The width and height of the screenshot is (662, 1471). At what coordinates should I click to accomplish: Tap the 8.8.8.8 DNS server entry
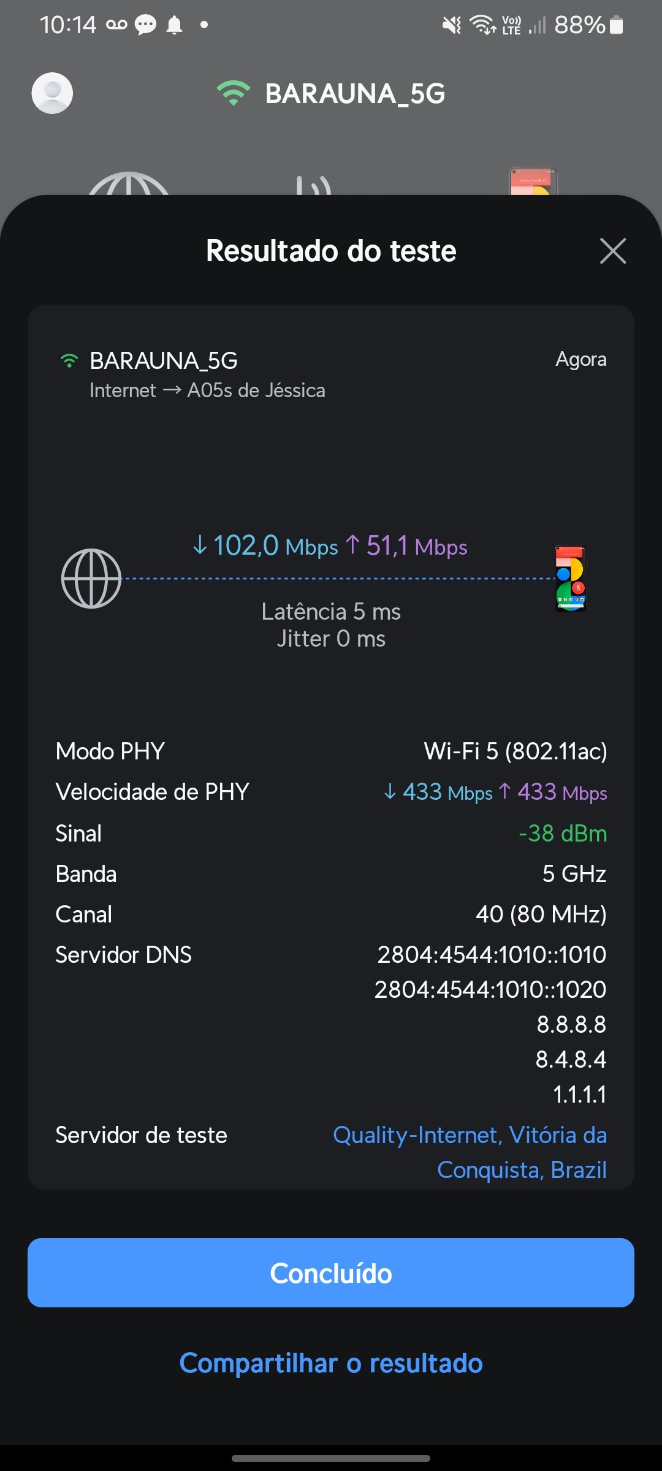(x=571, y=1024)
